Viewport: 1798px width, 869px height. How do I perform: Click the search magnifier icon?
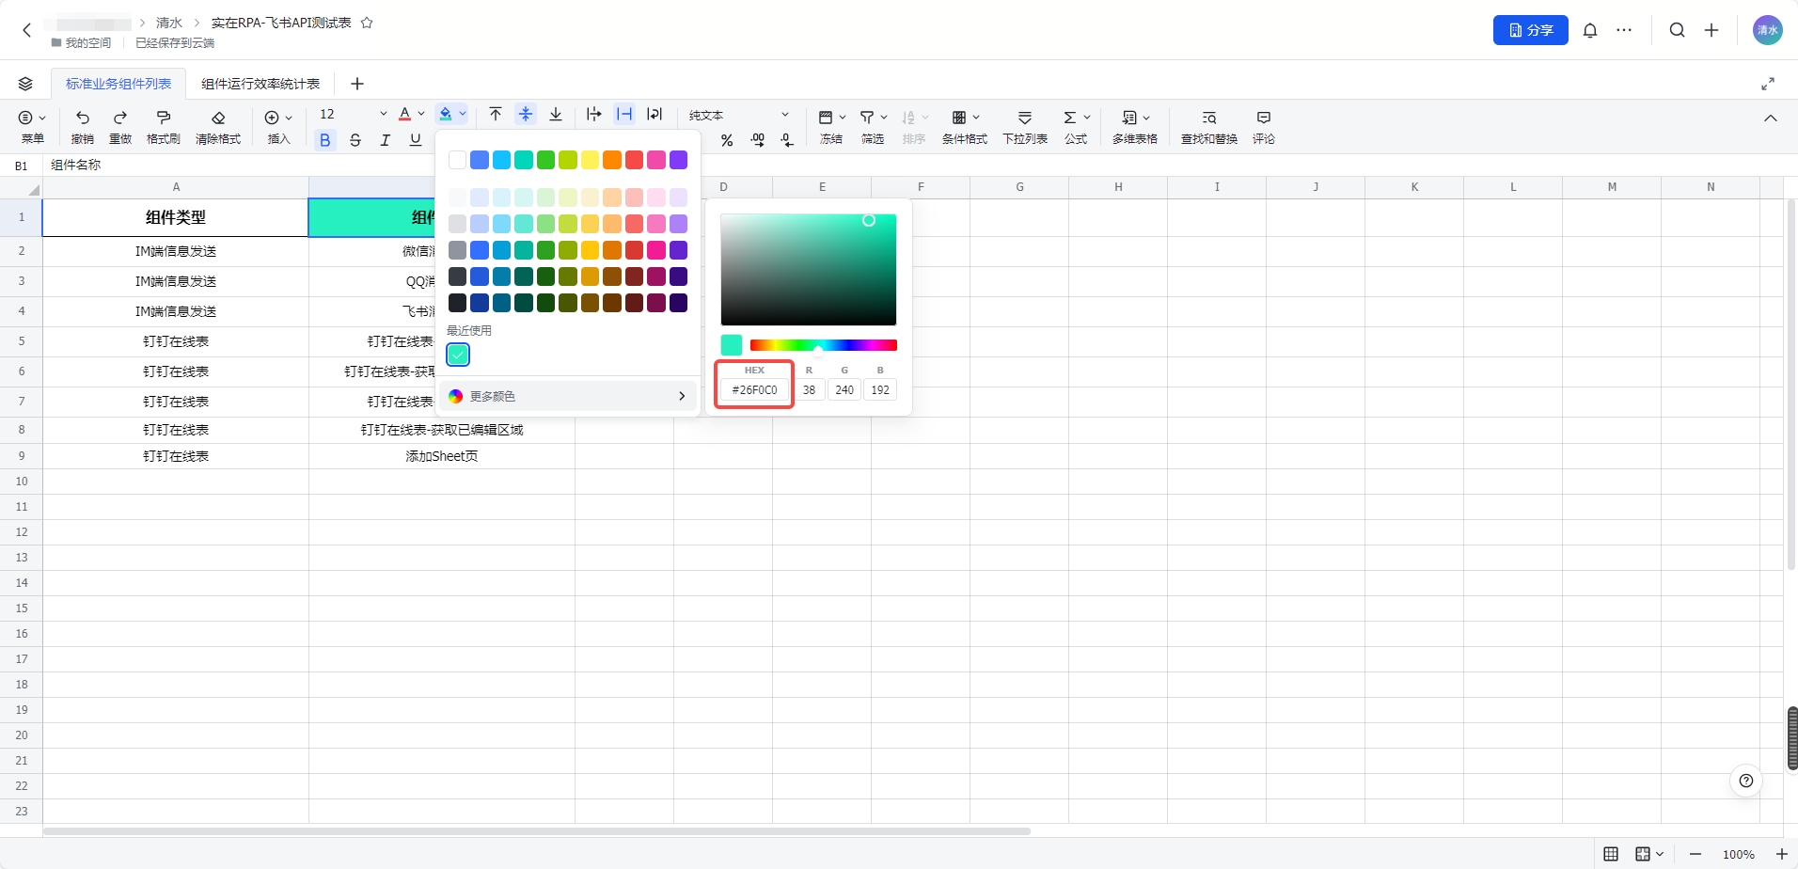[x=1677, y=30]
